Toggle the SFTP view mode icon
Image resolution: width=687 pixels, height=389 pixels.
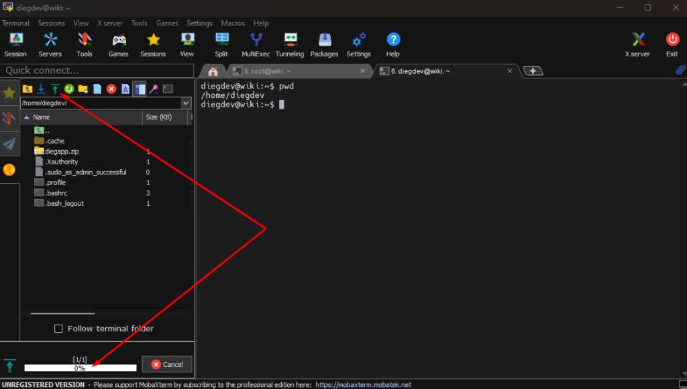pos(140,89)
